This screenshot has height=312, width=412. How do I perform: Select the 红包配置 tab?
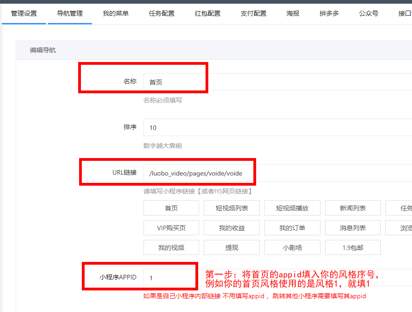[207, 13]
